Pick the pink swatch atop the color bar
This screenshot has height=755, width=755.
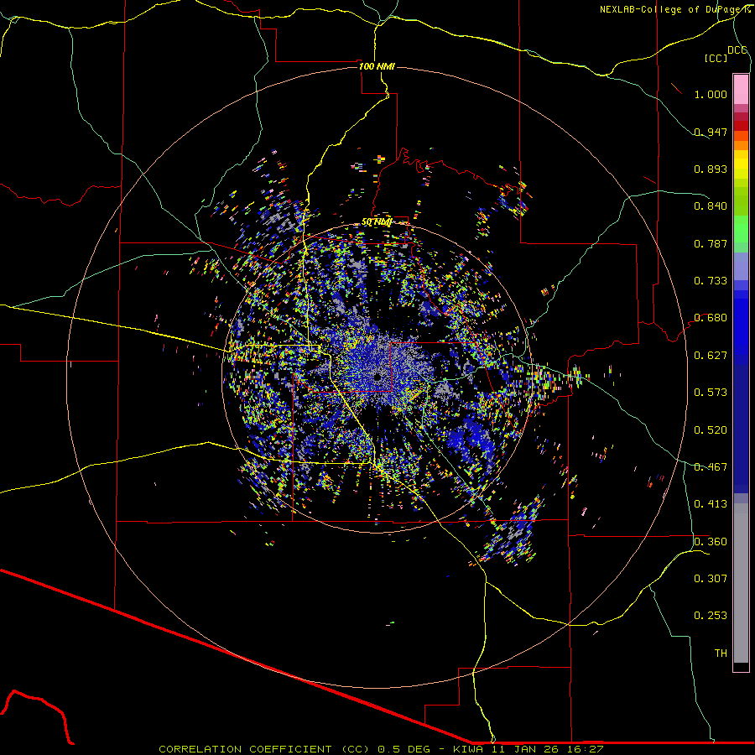(x=741, y=89)
